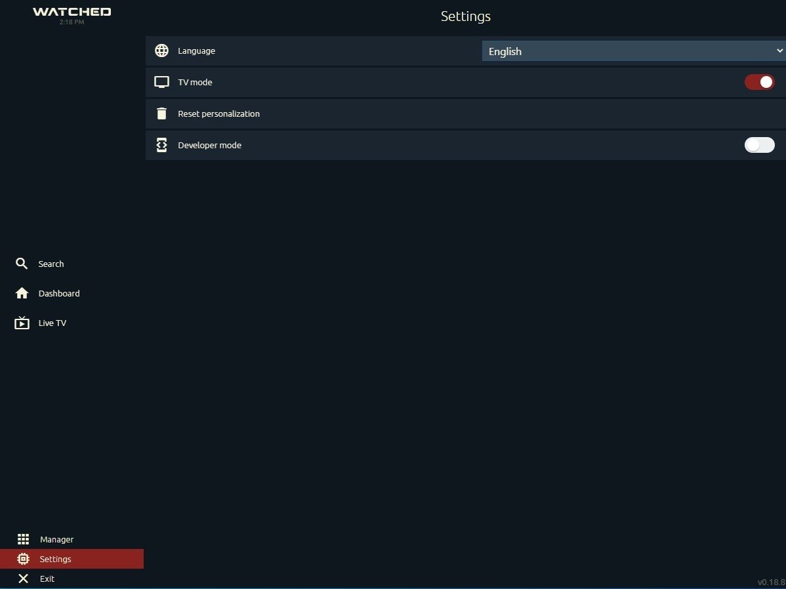Image resolution: width=786 pixels, height=589 pixels.
Task: Go to Dashboard in the sidebar
Action: click(59, 293)
